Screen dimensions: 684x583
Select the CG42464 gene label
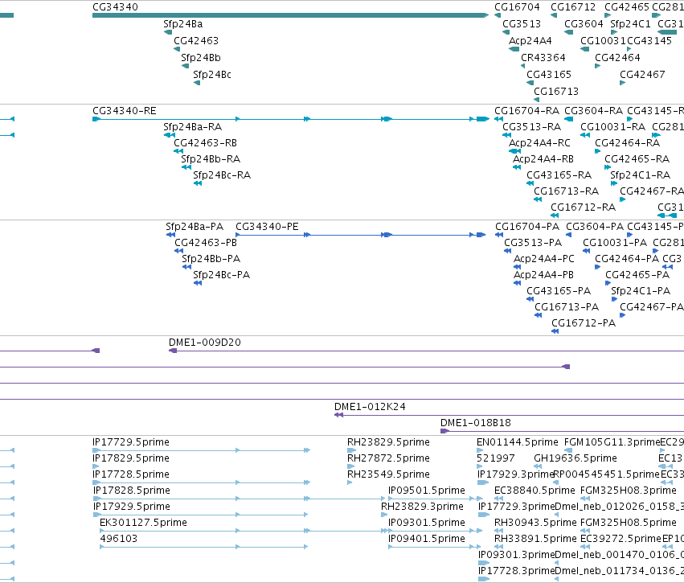(x=617, y=58)
